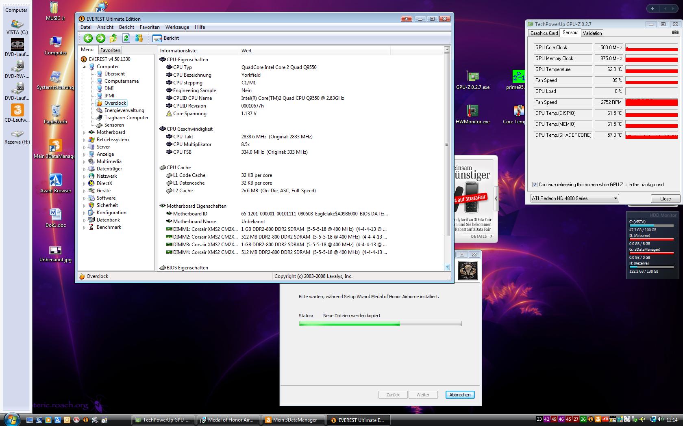
Task: Open the GPU-Z.0.2.7.exe desktop icon
Action: (472, 80)
